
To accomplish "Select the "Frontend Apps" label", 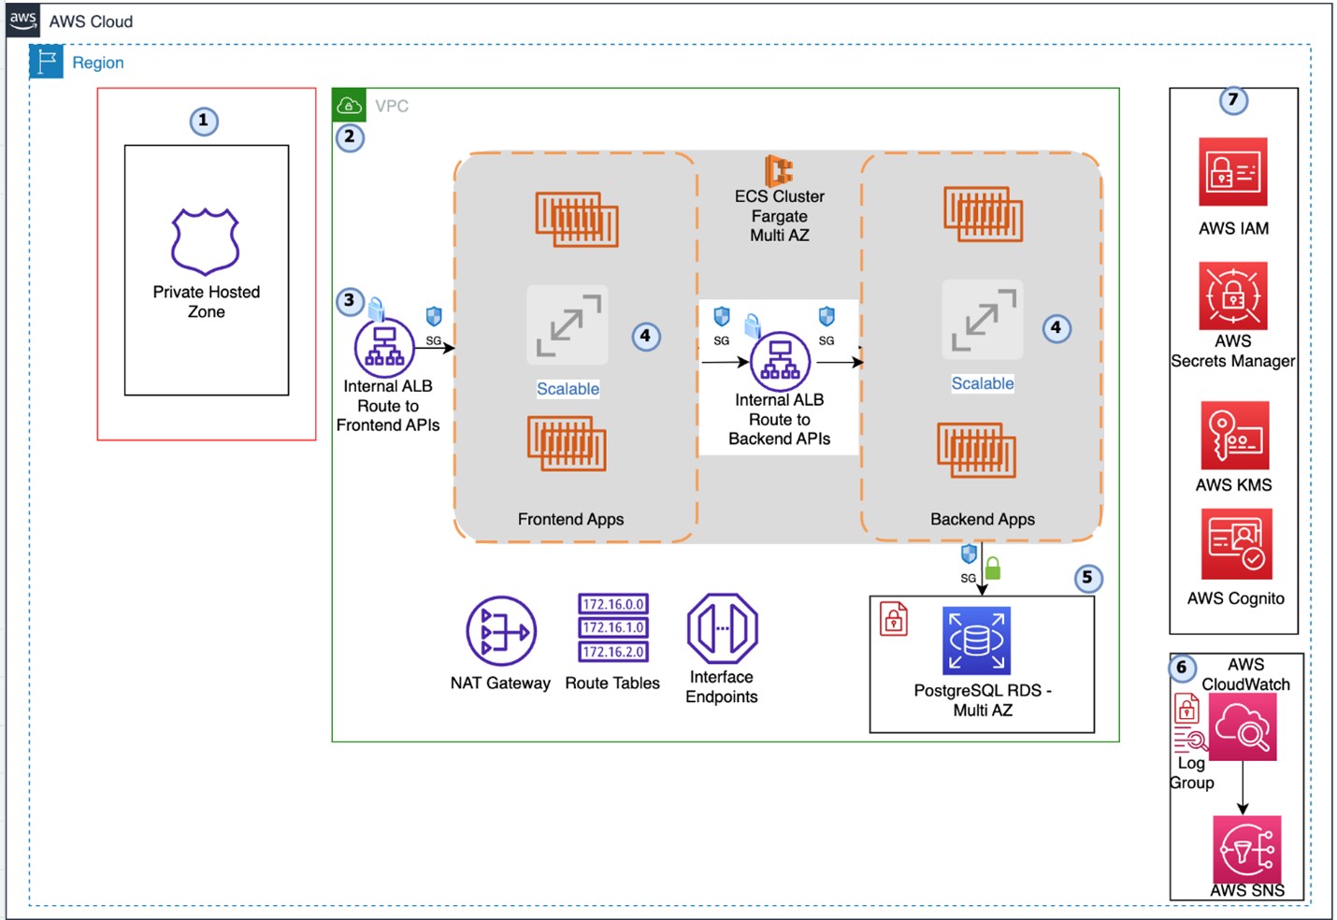I will click(570, 519).
